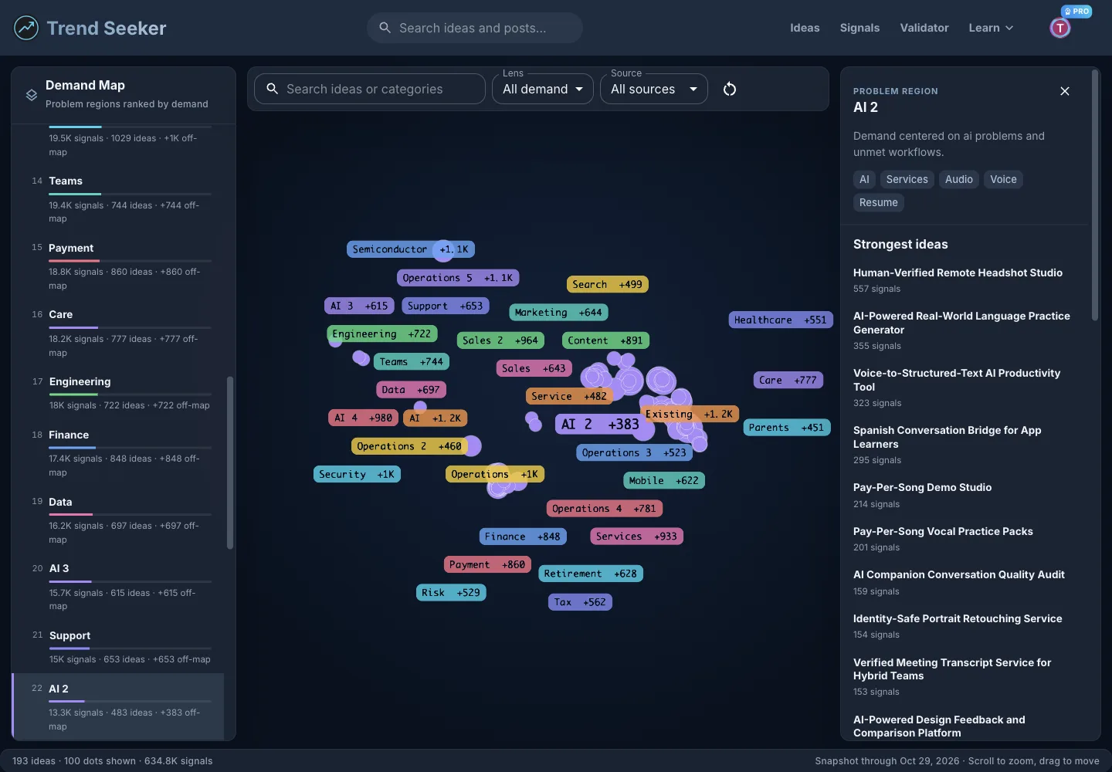Click the AI 2 +383 map label
Image resolution: width=1112 pixels, height=772 pixels.
click(600, 424)
